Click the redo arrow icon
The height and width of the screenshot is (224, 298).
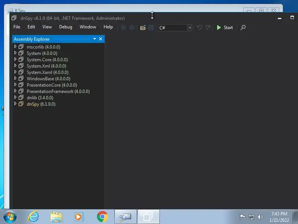click(208, 27)
